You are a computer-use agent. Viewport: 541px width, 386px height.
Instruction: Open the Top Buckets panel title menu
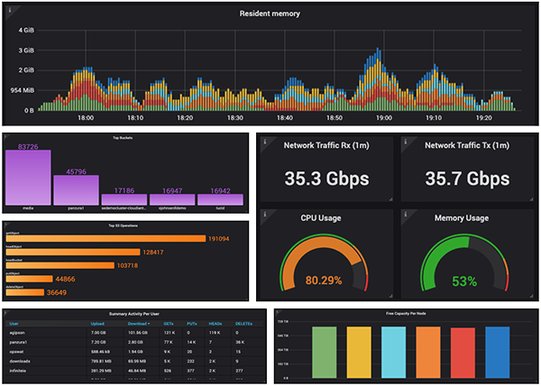[123, 138]
